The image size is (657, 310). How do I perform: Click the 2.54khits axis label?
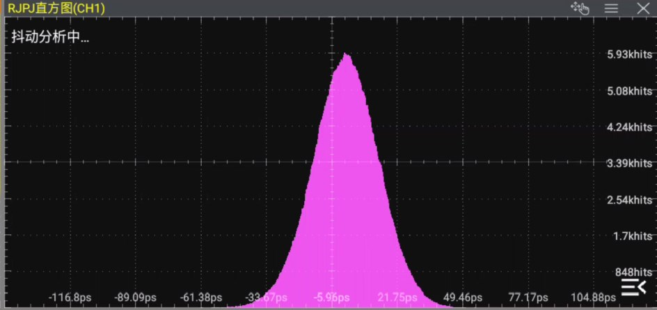[629, 199]
